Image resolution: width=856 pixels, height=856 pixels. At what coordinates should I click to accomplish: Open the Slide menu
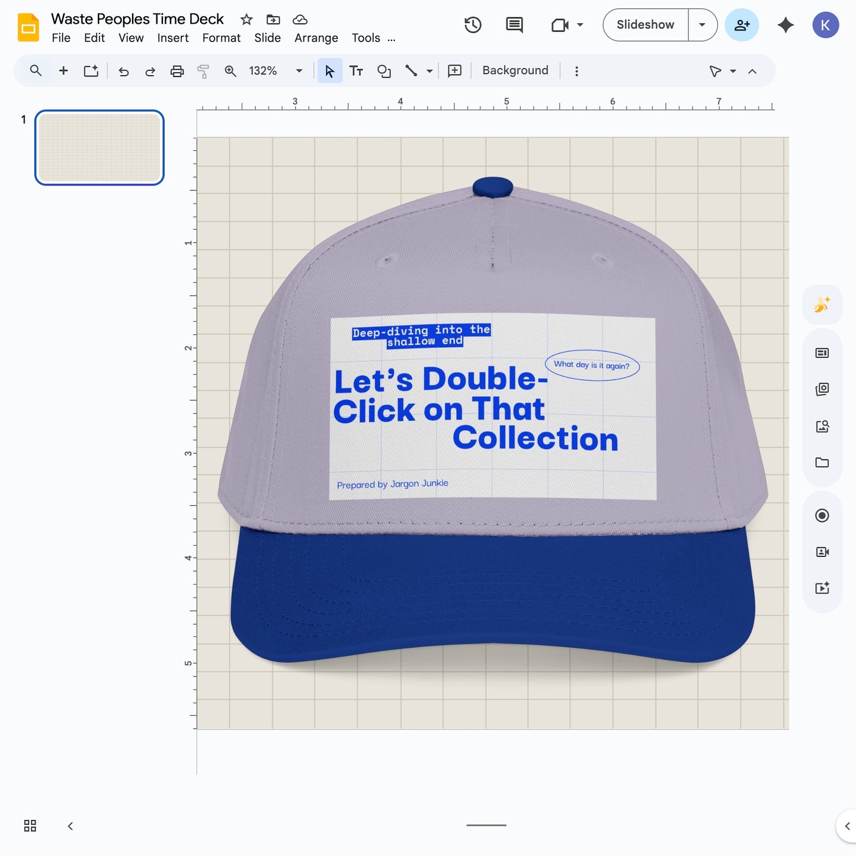pos(267,38)
